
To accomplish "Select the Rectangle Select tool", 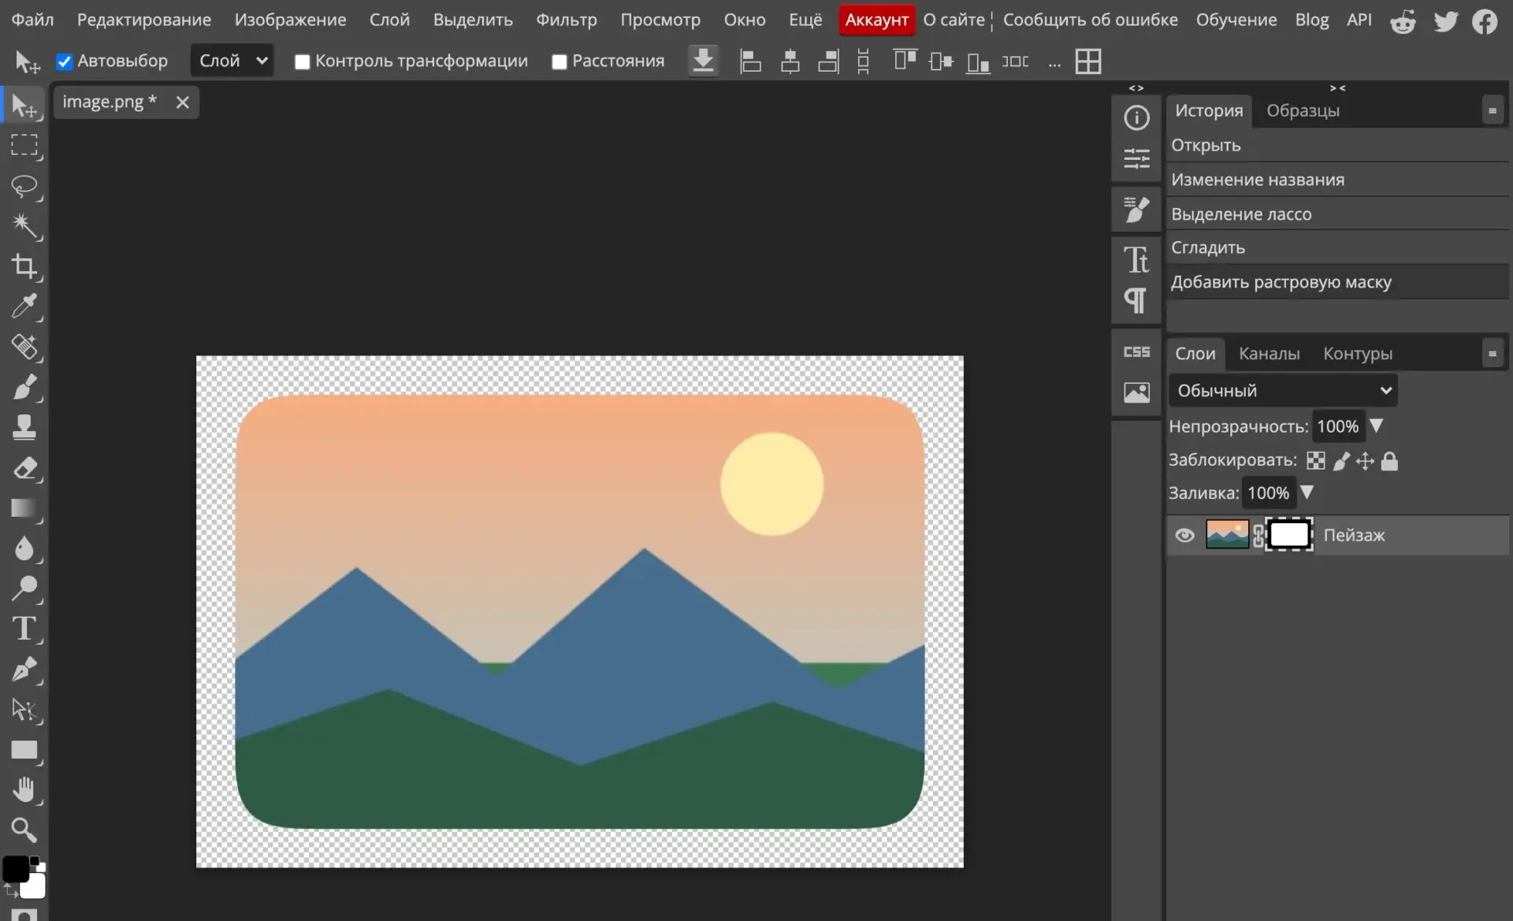I will tap(24, 145).
